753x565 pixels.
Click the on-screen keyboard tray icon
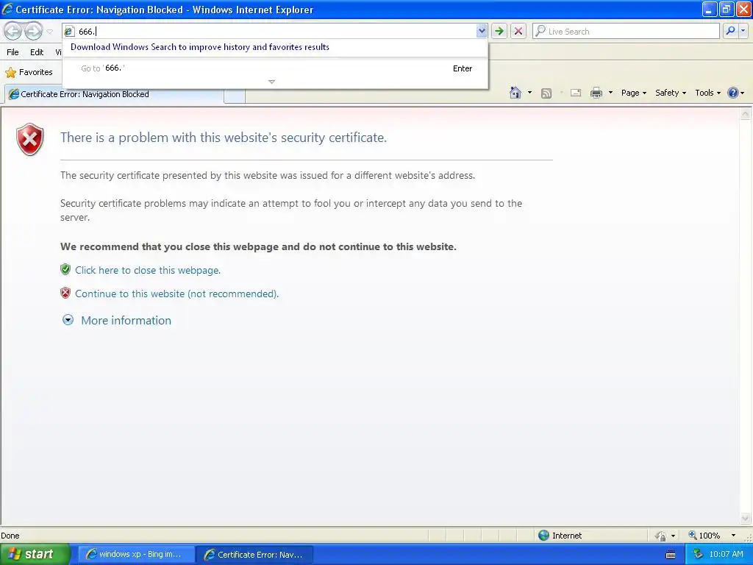(x=671, y=555)
